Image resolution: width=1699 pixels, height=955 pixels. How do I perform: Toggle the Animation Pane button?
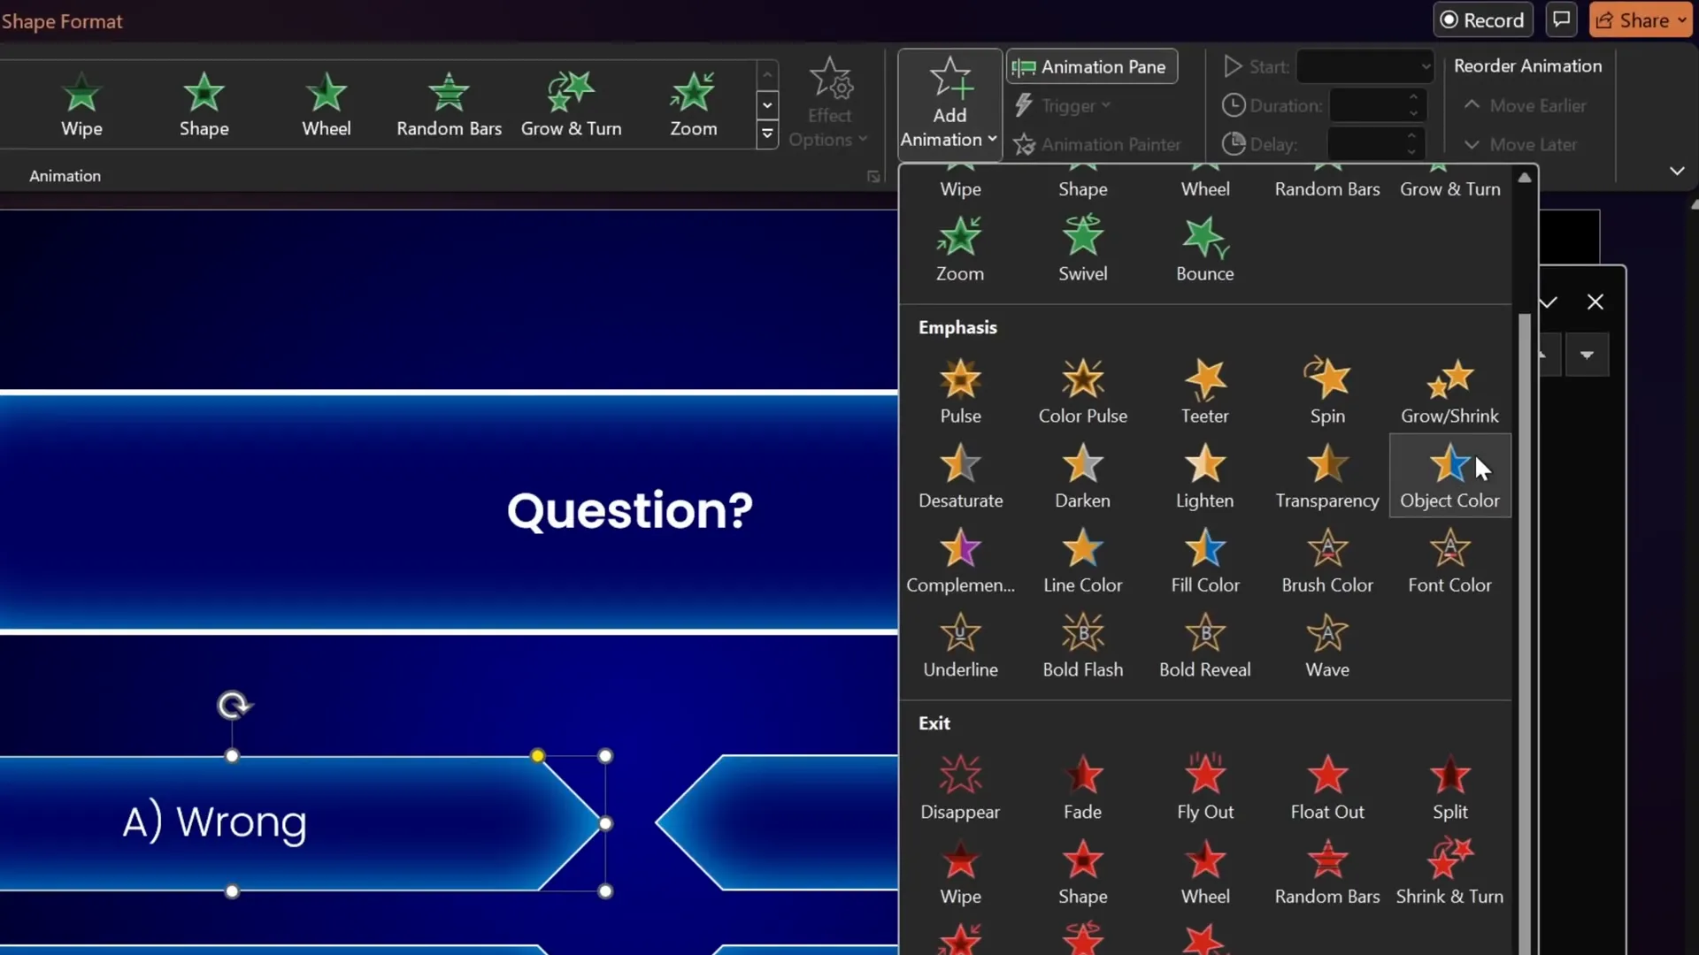[1091, 67]
